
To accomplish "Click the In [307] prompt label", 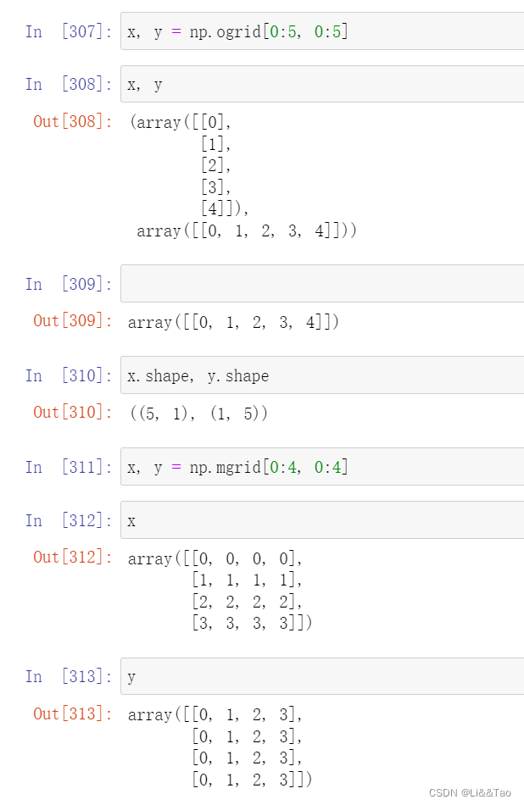I will pyautogui.click(x=69, y=32).
